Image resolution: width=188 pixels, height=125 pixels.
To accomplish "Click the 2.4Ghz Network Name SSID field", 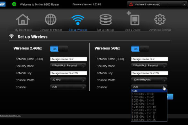I will [x=68, y=59].
